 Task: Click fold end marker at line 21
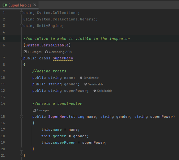[21, 155]
